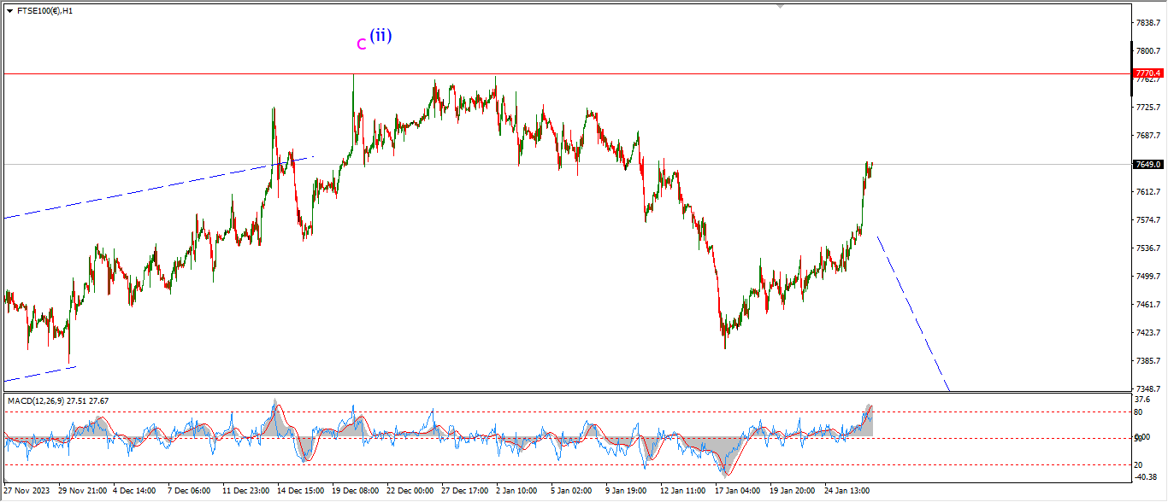
Task: Click the gray chart shift triangle marker
Action: coord(779,5)
